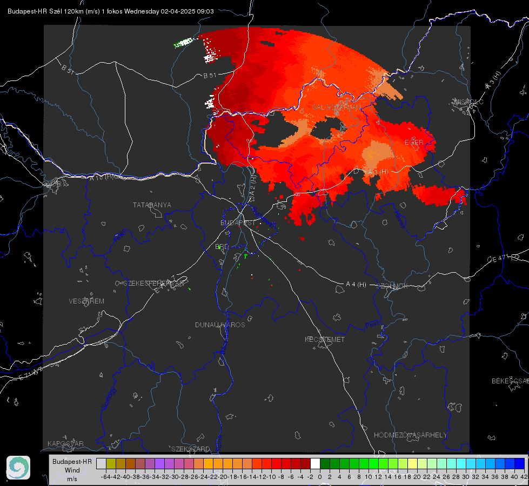The height and width of the screenshot is (486, 529).
Task: Click the BUDAPEST city label
Action: tap(238, 223)
